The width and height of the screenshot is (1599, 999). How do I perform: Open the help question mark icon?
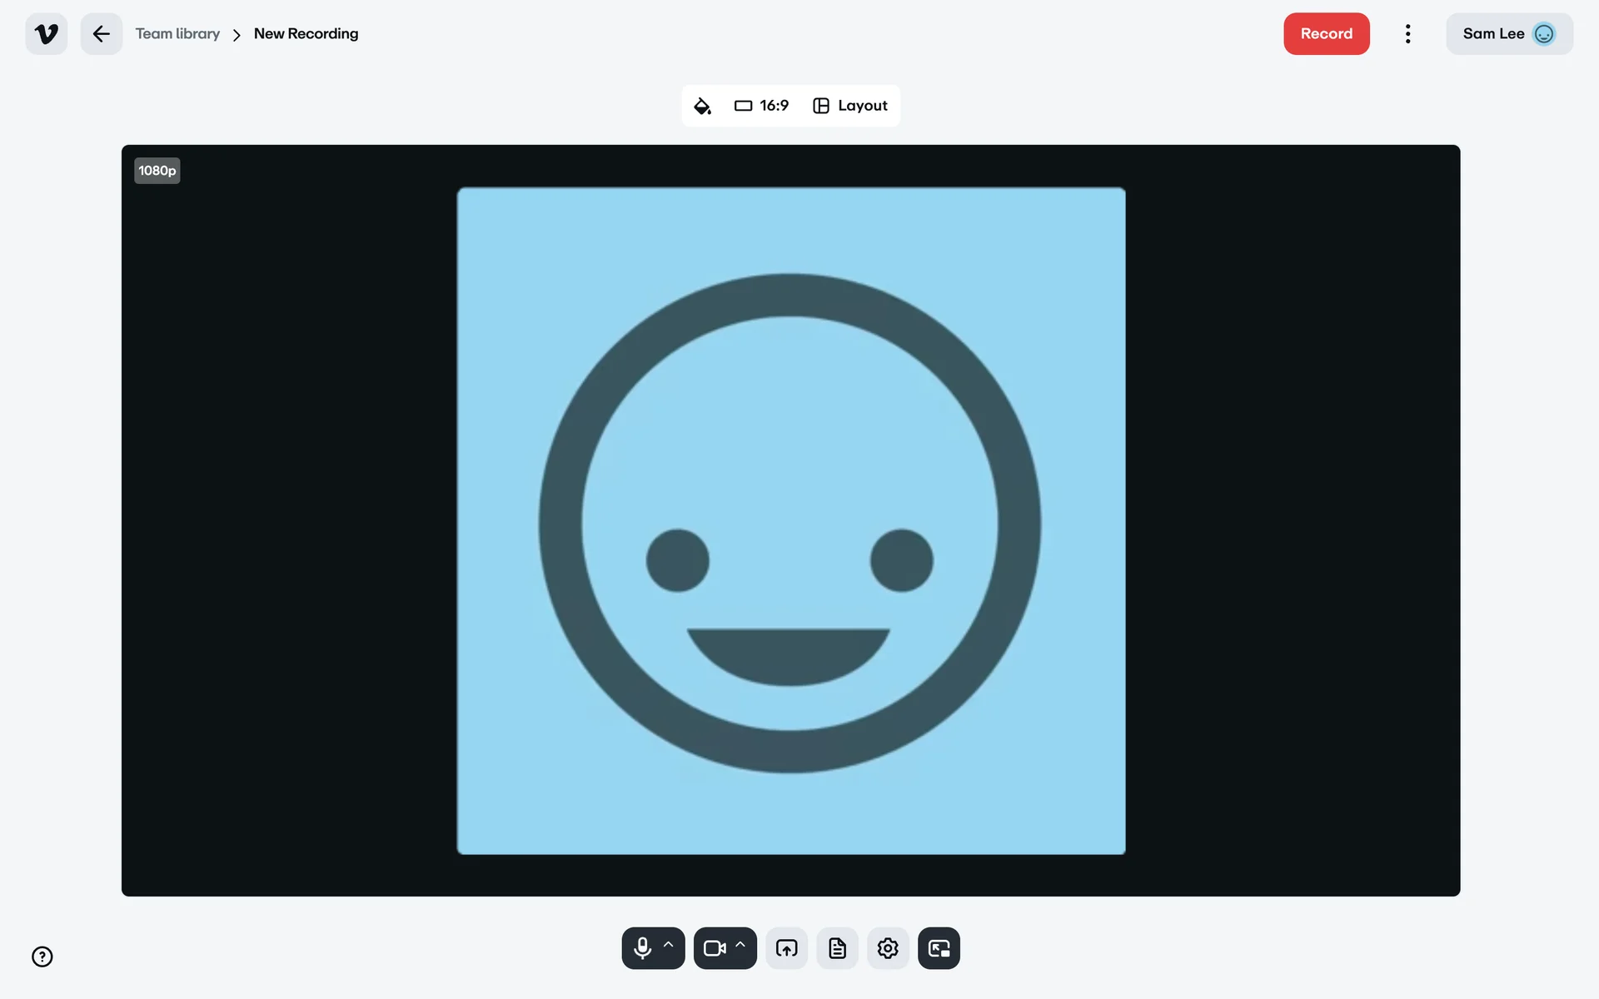click(x=42, y=957)
